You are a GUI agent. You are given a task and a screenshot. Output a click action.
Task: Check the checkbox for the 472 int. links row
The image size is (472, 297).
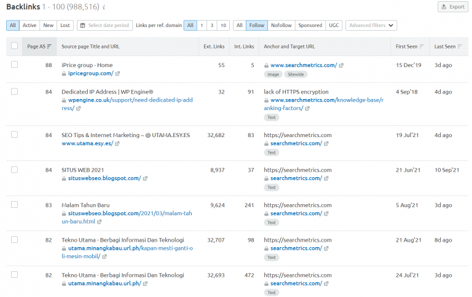tap(15, 274)
